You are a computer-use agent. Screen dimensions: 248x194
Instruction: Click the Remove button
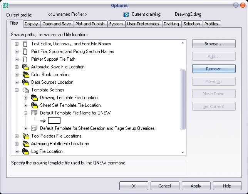(213, 69)
